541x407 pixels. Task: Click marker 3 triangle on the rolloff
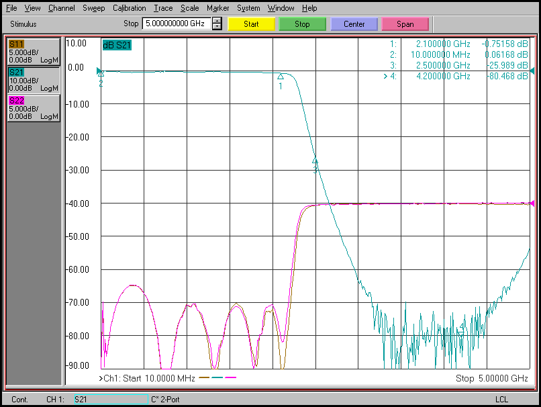(315, 161)
